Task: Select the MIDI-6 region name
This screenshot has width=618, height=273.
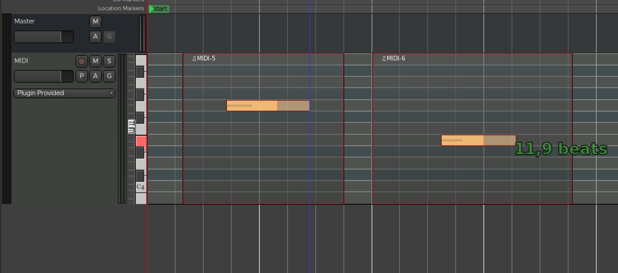Action: point(394,59)
